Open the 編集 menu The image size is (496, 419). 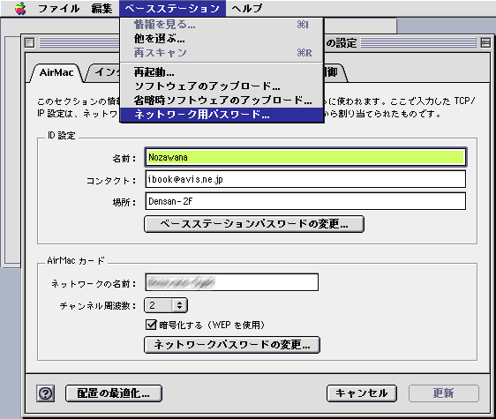click(101, 9)
